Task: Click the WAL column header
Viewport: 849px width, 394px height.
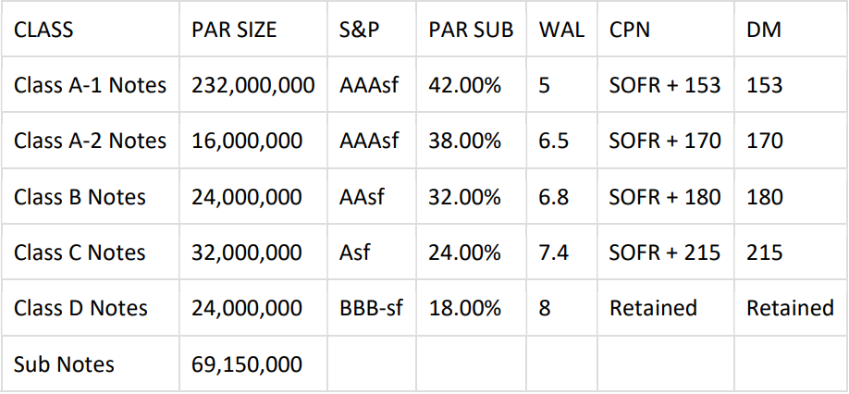Action: [561, 30]
